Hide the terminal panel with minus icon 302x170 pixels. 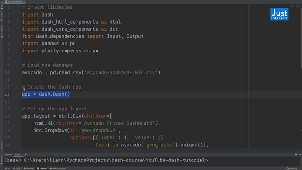(300, 154)
